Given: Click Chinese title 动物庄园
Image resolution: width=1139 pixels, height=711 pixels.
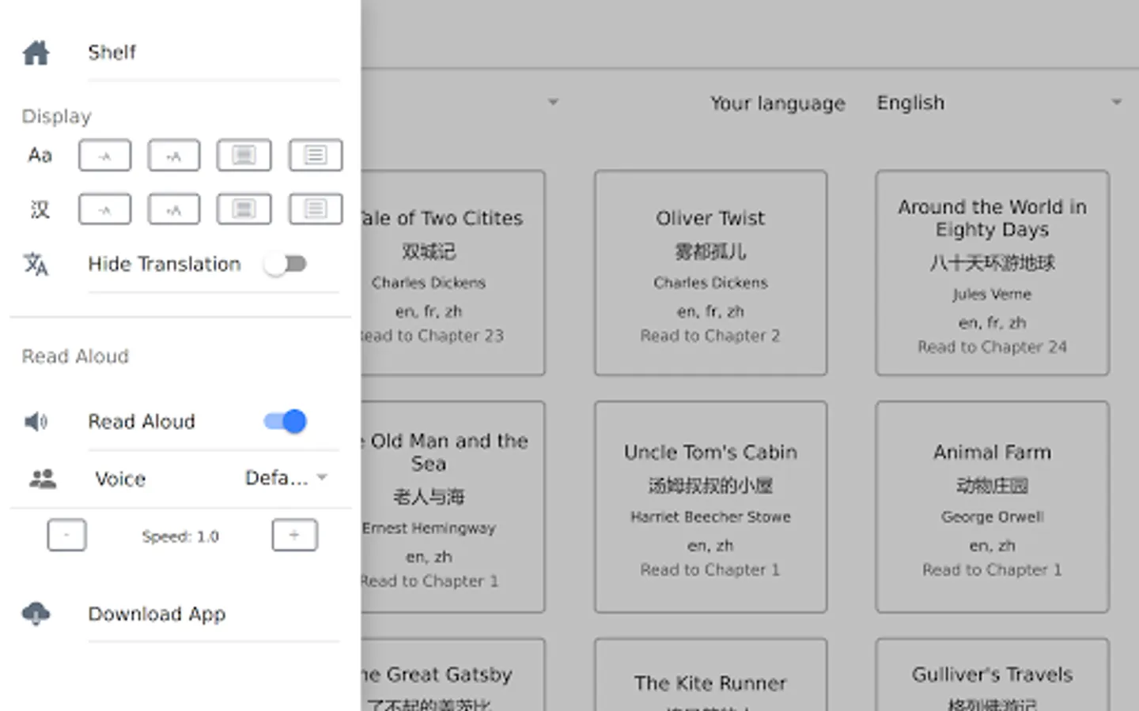Looking at the screenshot, I should pos(992,486).
